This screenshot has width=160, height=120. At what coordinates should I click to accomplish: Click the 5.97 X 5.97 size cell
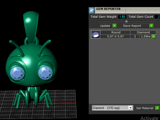click(115, 36)
